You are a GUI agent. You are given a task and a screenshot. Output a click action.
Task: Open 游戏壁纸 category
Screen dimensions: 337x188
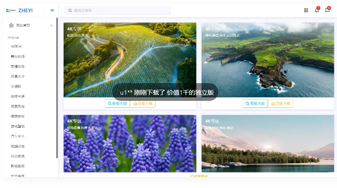pos(18,126)
